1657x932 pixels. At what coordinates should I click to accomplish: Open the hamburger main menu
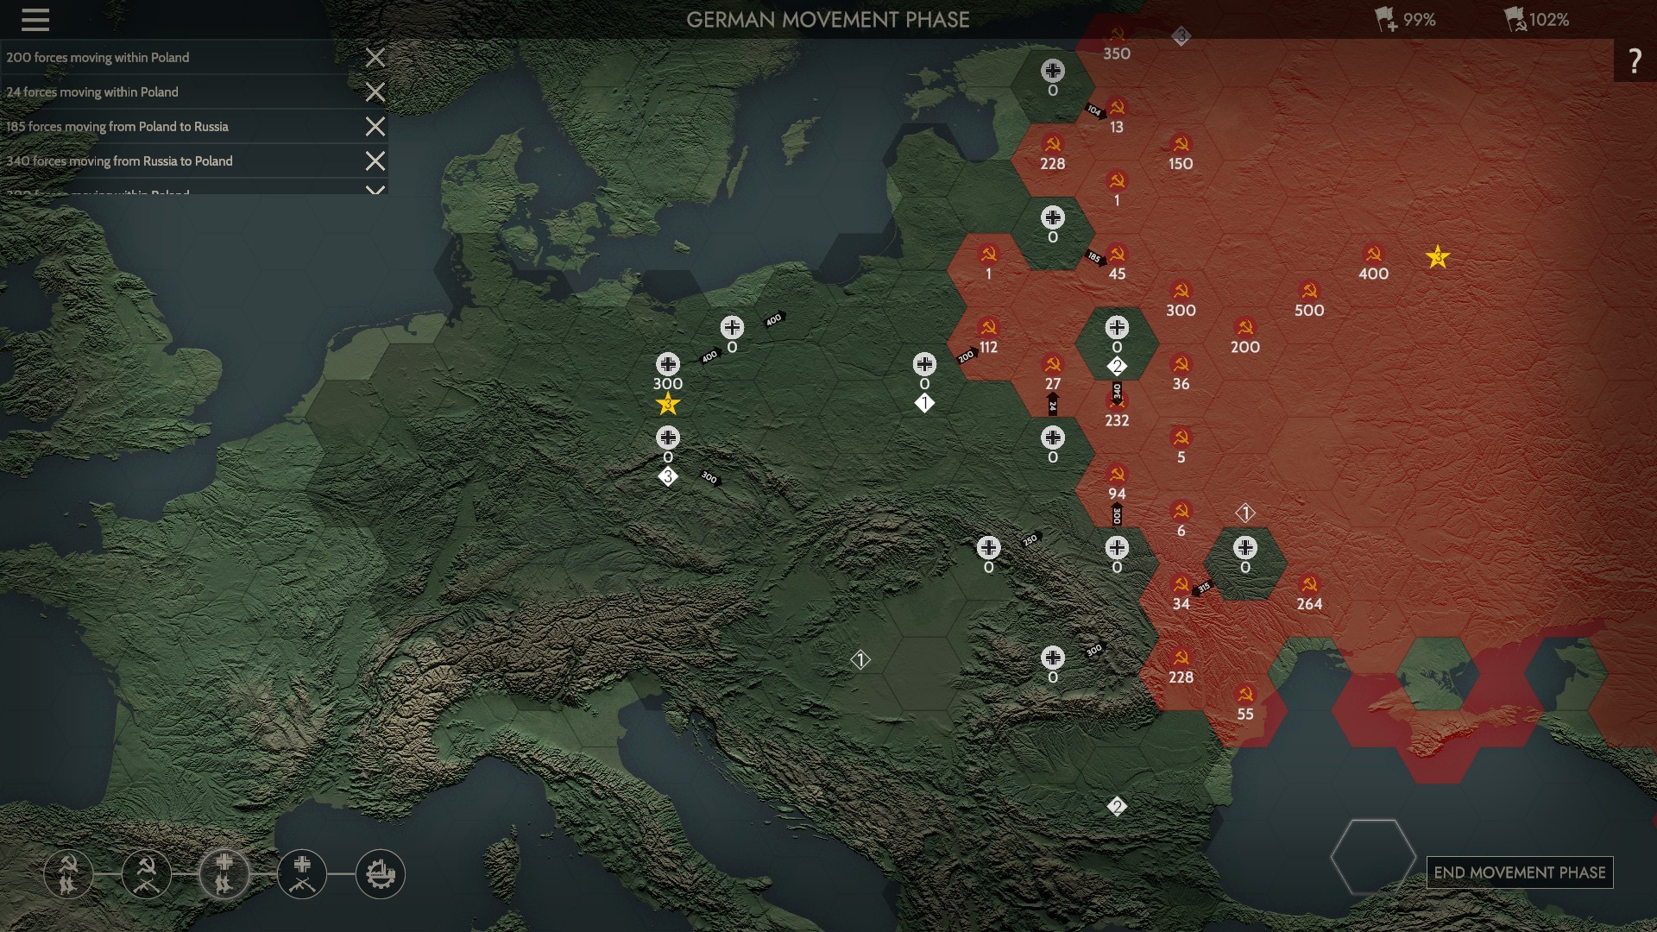coord(35,19)
